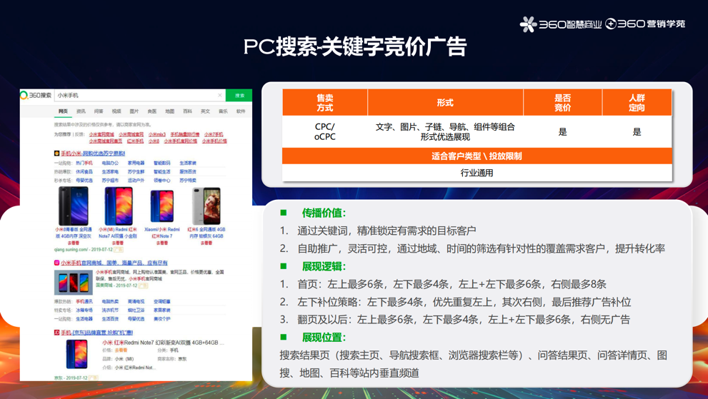Select the 地图 tab
The image size is (708, 399).
point(170,111)
